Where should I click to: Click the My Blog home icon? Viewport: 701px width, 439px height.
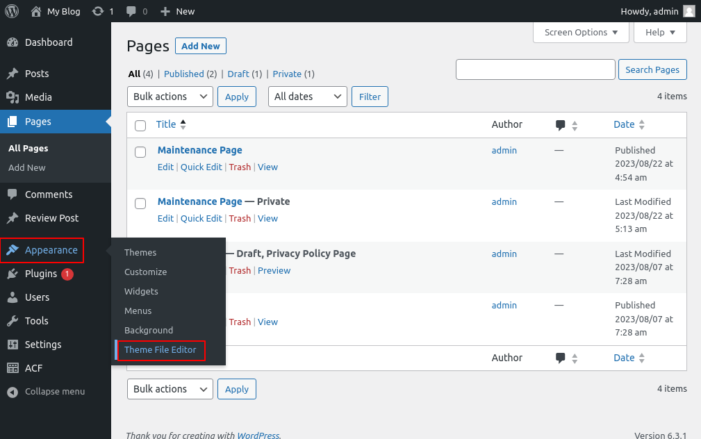35,11
